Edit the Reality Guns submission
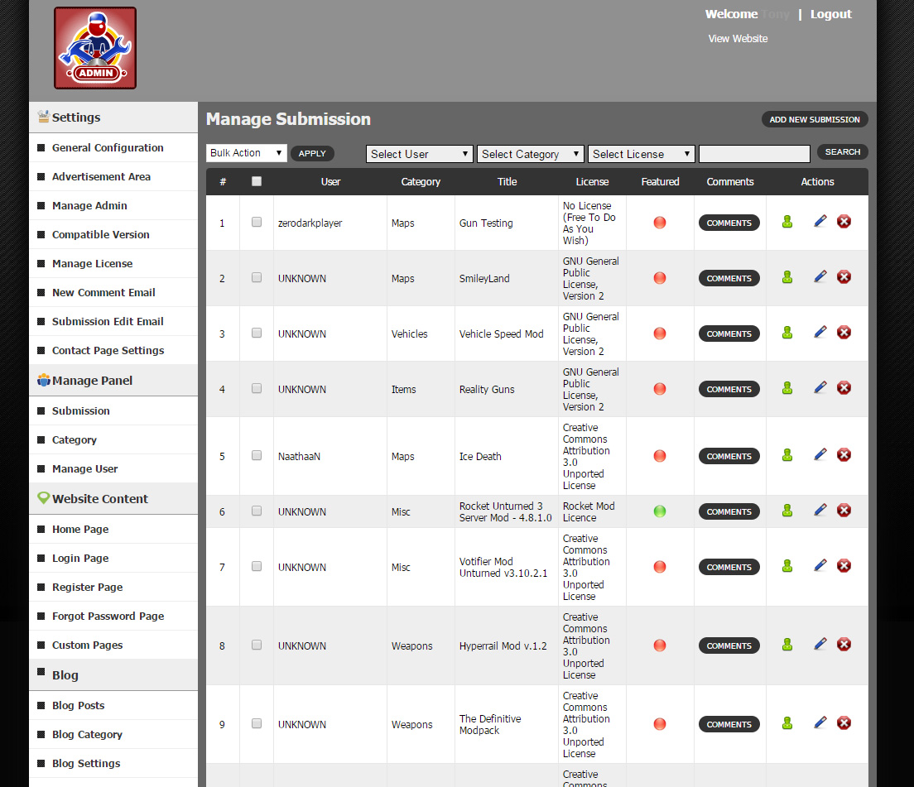The width and height of the screenshot is (914, 787). [x=820, y=387]
